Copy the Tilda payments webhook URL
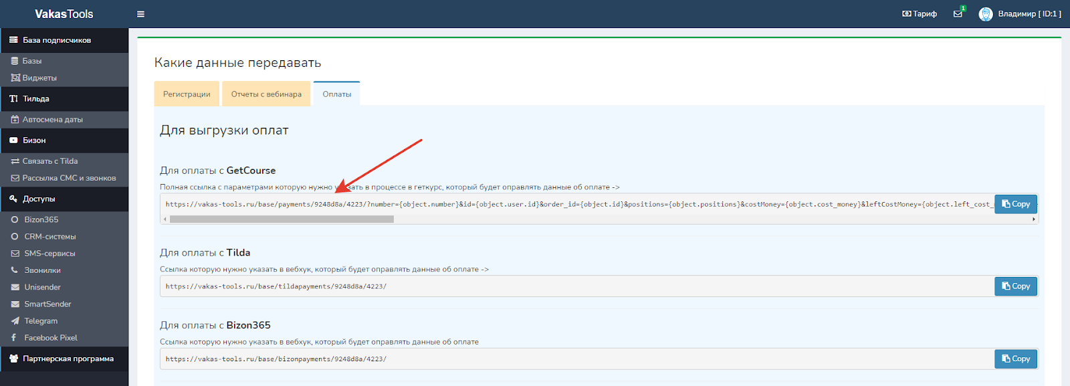 (x=1015, y=286)
